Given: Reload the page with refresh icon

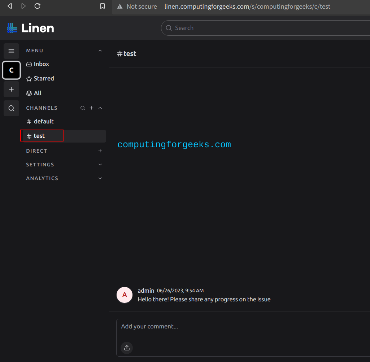Looking at the screenshot, I should click(37, 6).
